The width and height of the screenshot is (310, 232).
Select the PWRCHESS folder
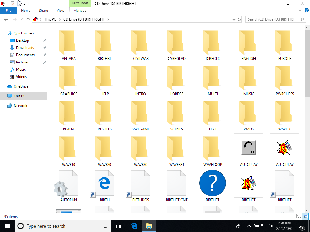tap(285, 81)
